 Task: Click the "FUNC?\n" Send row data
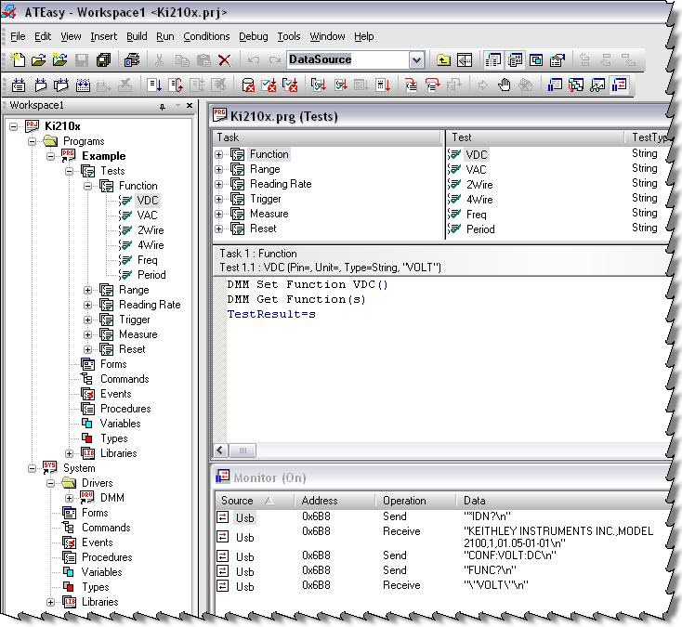(x=490, y=570)
